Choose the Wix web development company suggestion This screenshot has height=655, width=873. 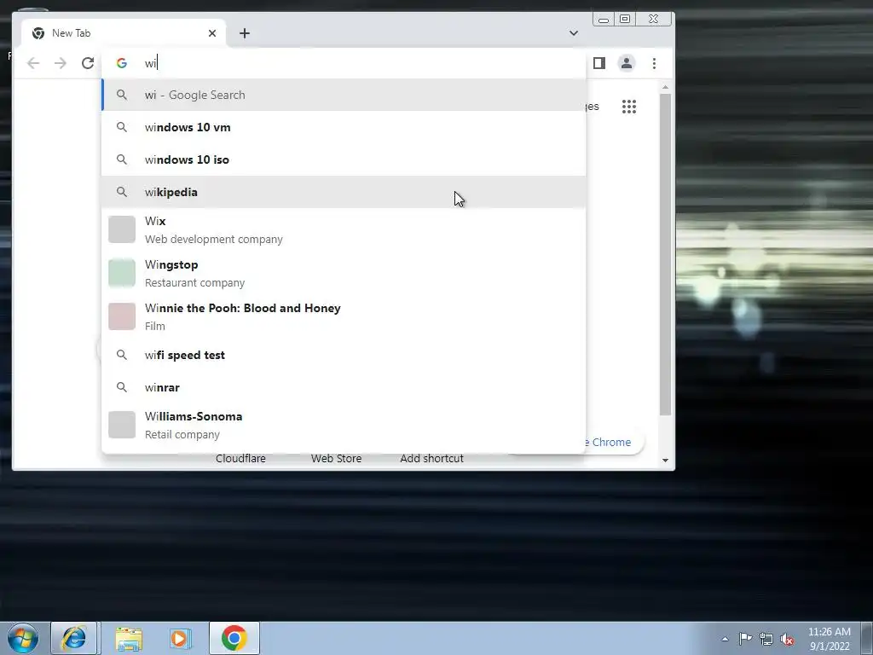344,229
